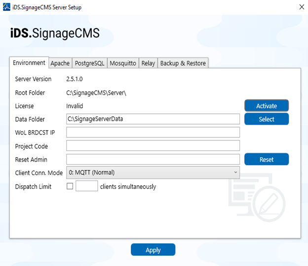Image resolution: width=308 pixels, height=266 pixels.
Task: Apply the server settings
Action: pos(153,250)
